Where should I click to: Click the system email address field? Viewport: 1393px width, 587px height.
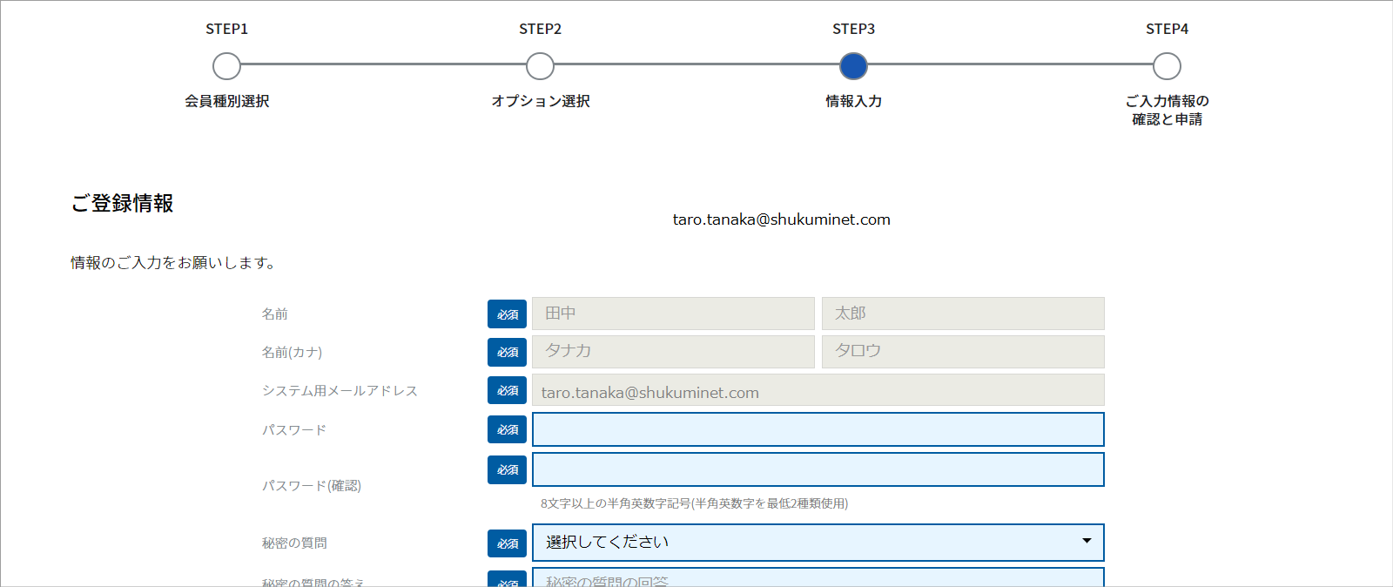(818, 390)
